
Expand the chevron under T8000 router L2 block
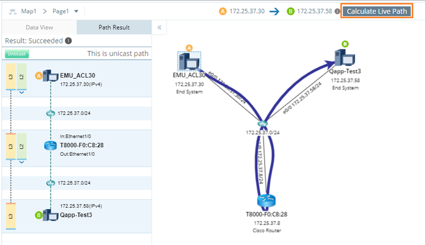[x=22, y=162]
